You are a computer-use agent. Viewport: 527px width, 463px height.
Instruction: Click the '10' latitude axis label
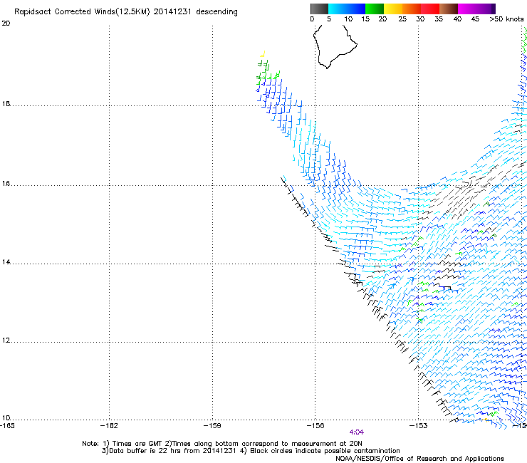(6, 418)
